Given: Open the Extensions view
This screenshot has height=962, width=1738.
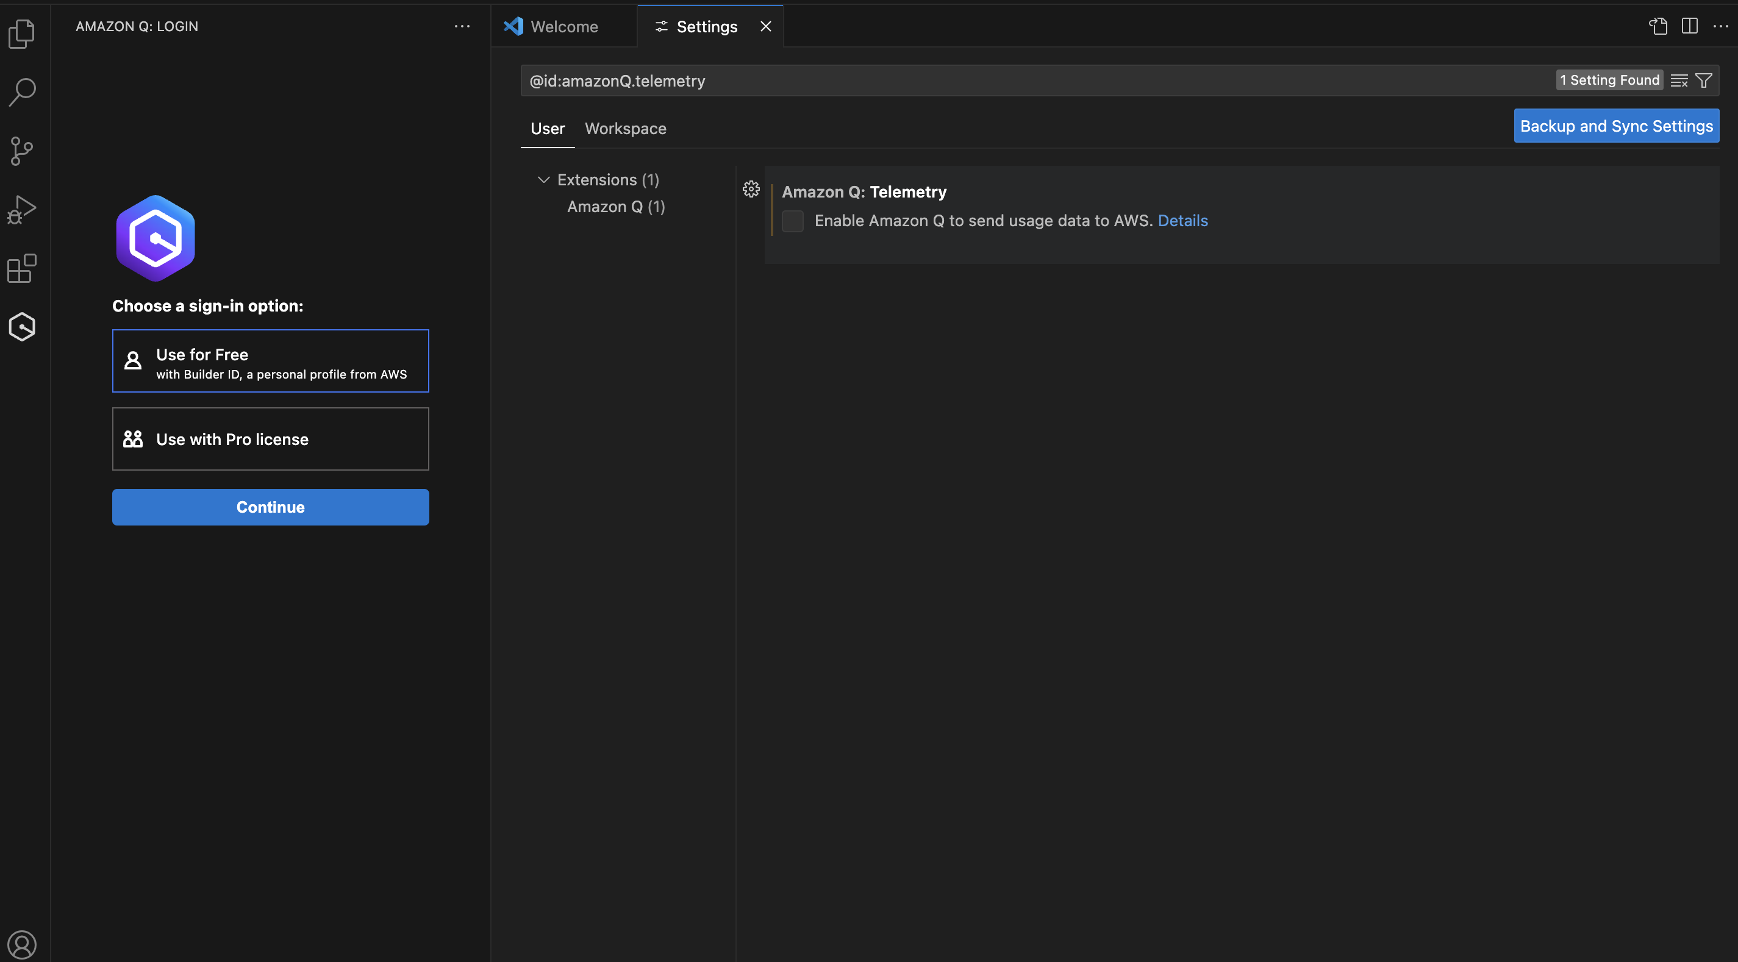Looking at the screenshot, I should (23, 268).
